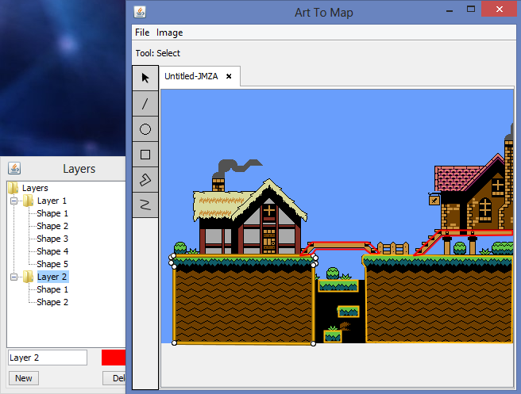Select Shape 1 under Layer 2
Image resolution: width=521 pixels, height=394 pixels.
[52, 289]
